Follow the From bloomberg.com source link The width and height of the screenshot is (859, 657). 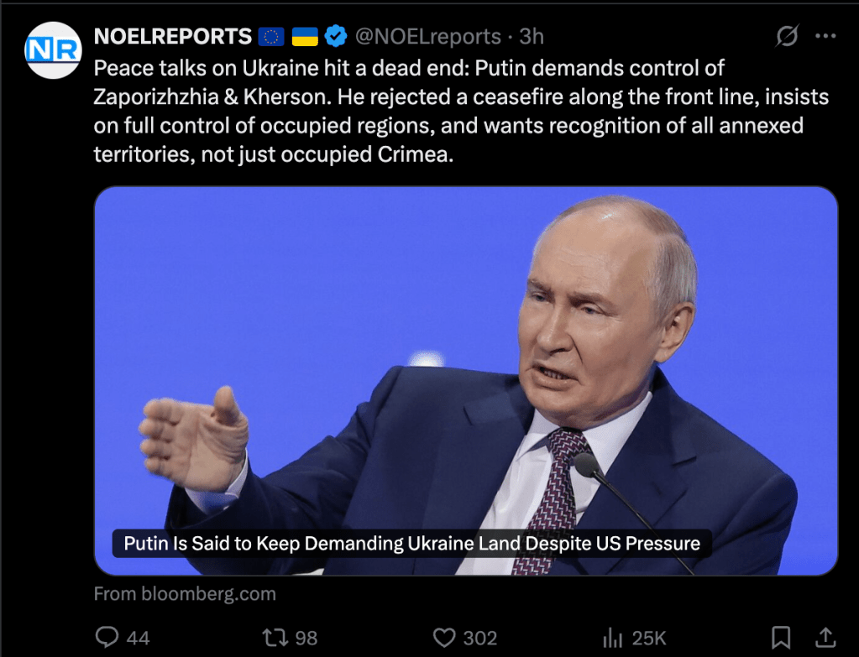[185, 594]
